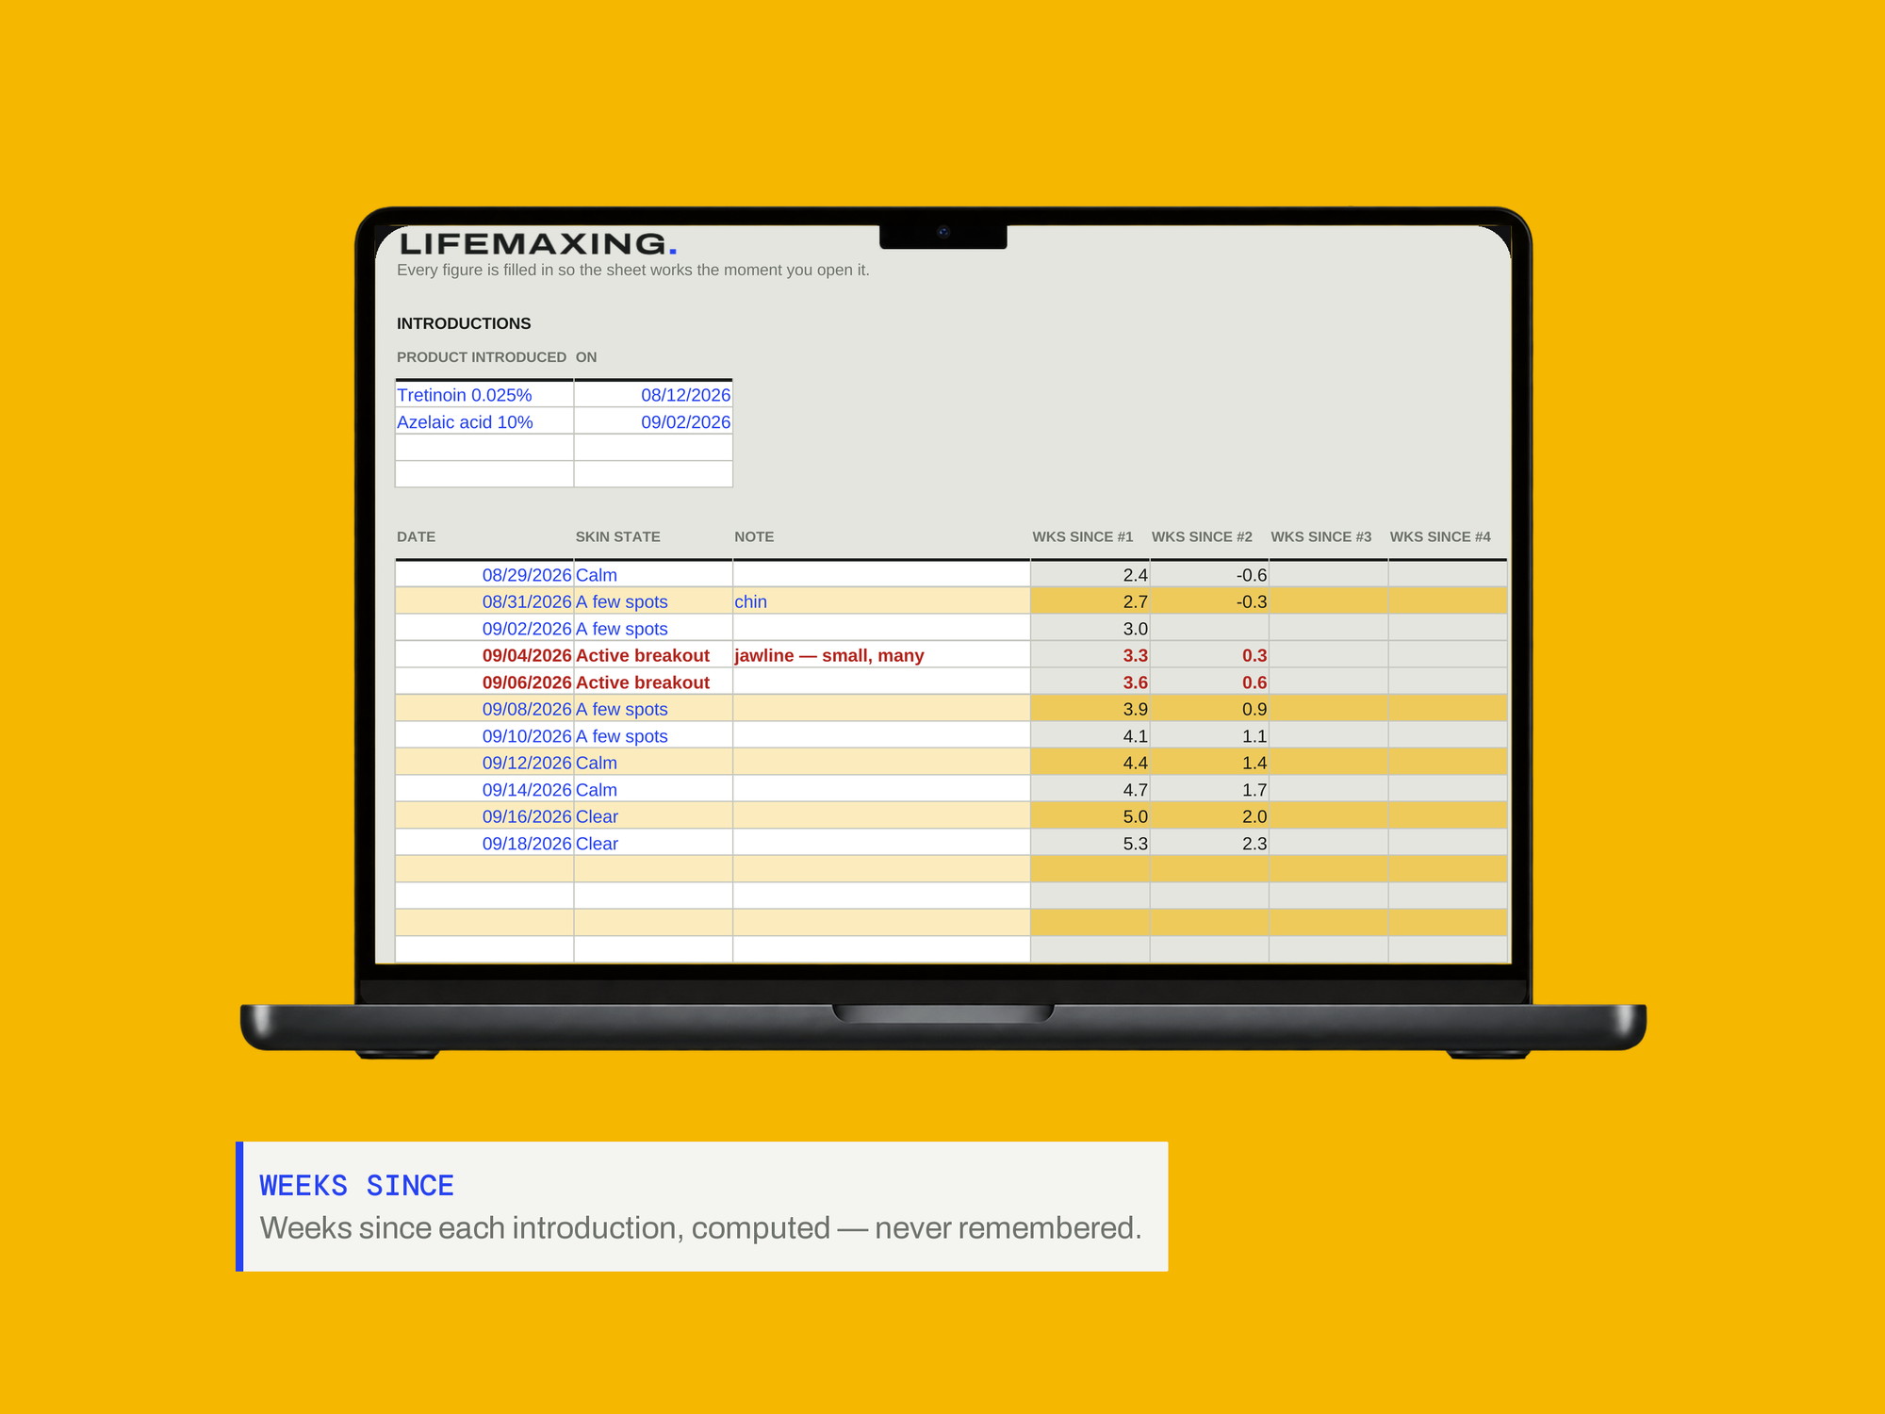Click the empty product cell below Azelaic acid
The image size is (1885, 1414).
[x=484, y=448]
